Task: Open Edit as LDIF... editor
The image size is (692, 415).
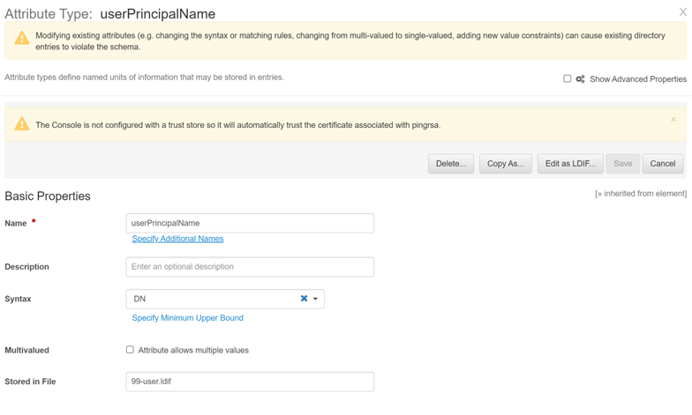Action: [570, 164]
